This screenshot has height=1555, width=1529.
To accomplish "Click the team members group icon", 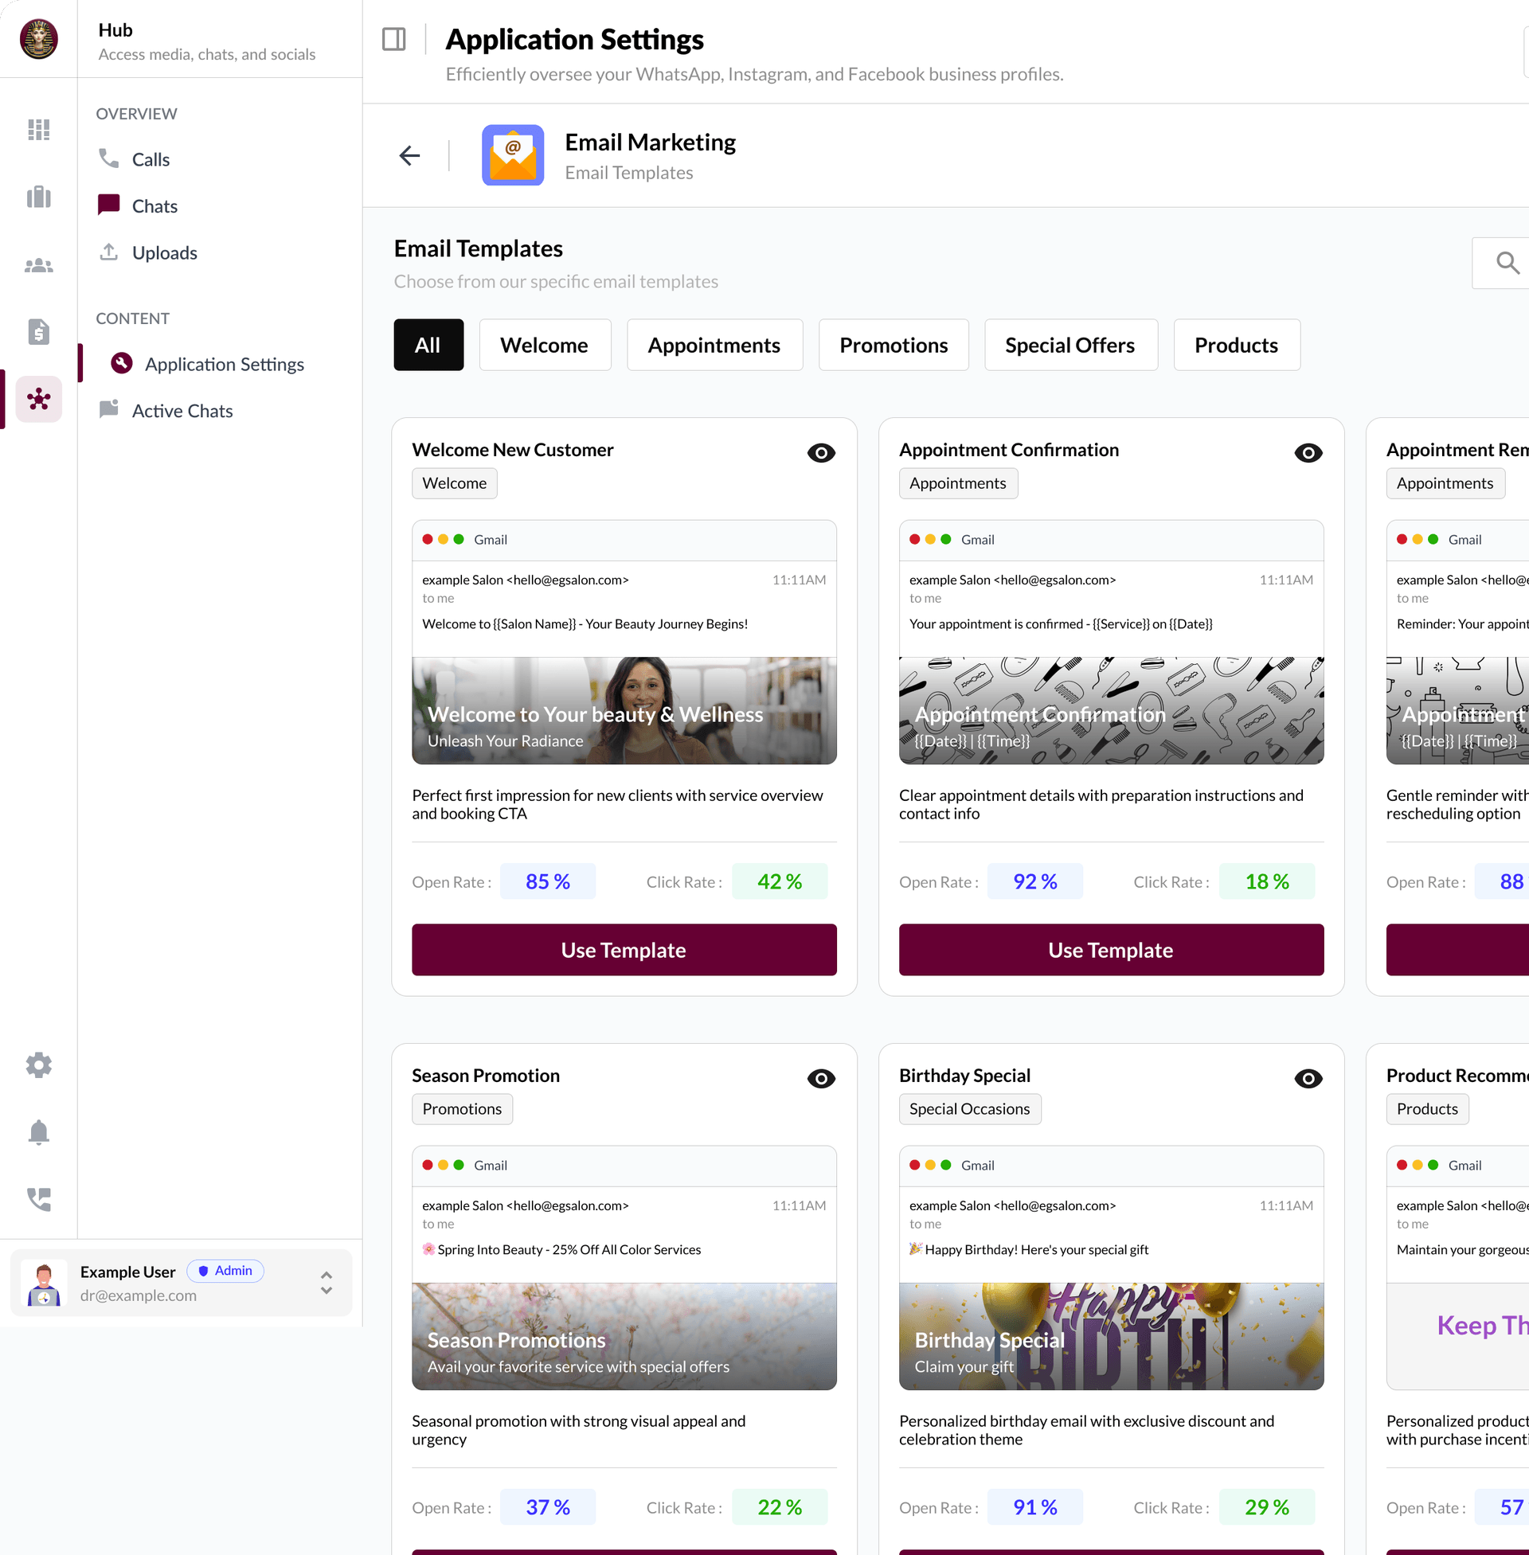I will tap(38, 265).
